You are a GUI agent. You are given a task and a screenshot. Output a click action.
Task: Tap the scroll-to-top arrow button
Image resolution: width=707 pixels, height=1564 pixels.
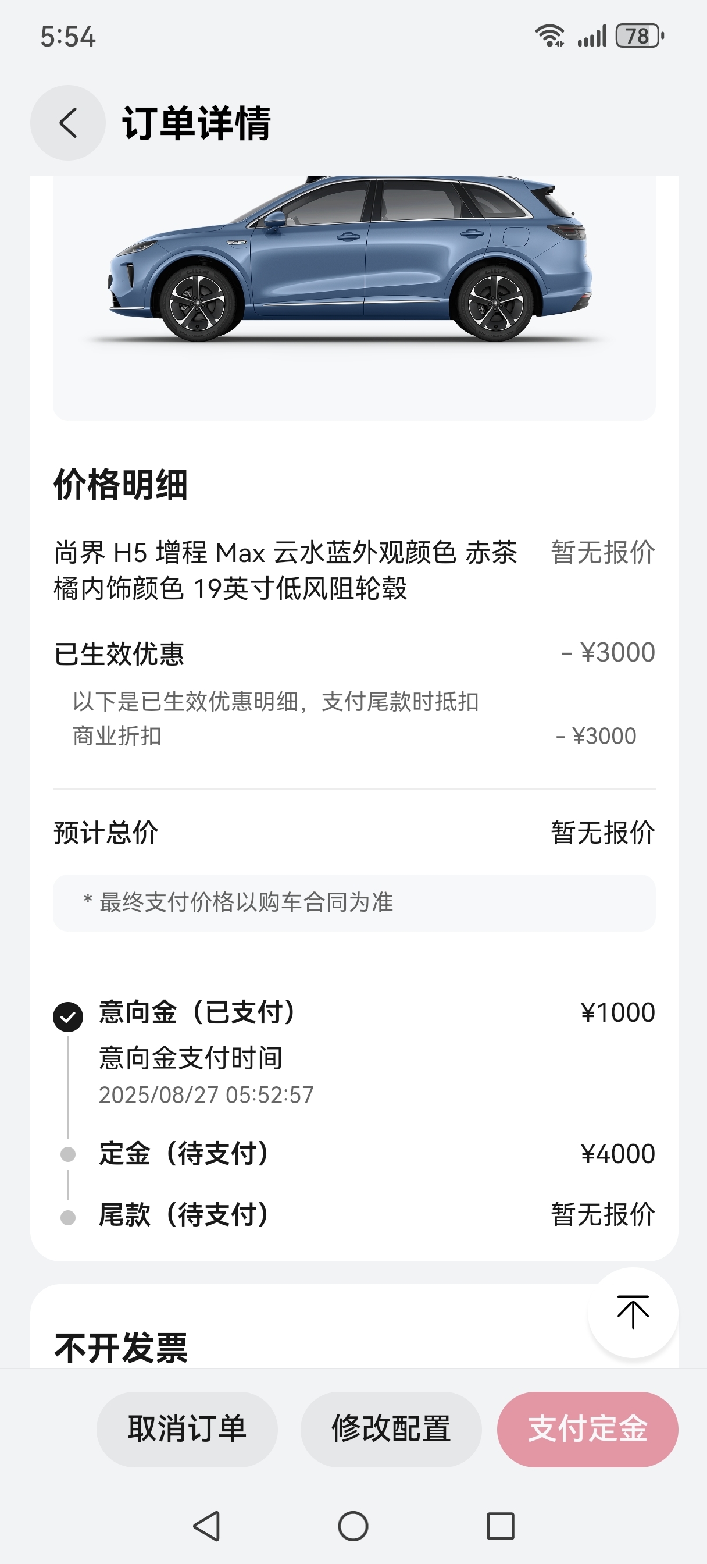pos(633,1312)
